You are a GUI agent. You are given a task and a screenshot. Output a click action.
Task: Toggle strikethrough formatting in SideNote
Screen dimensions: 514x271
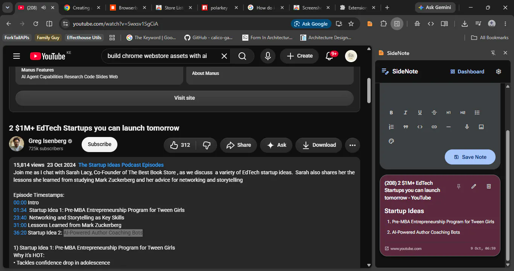pos(434,113)
